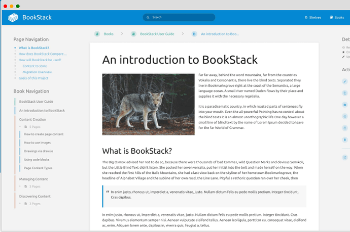Click the search magnifier icon
The width and height of the screenshot is (350, 232).
[x=148, y=17]
